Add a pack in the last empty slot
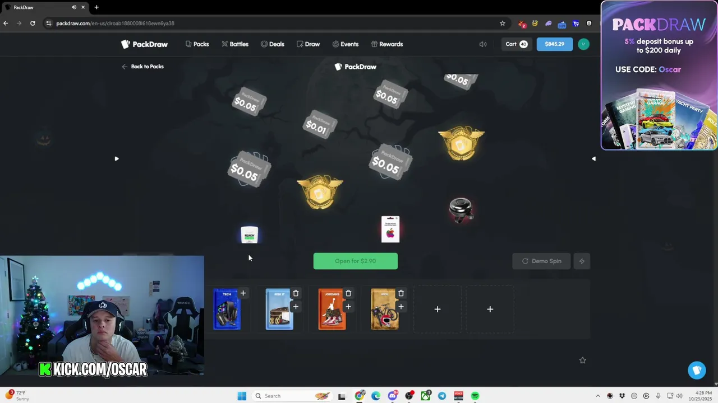 coord(490,309)
